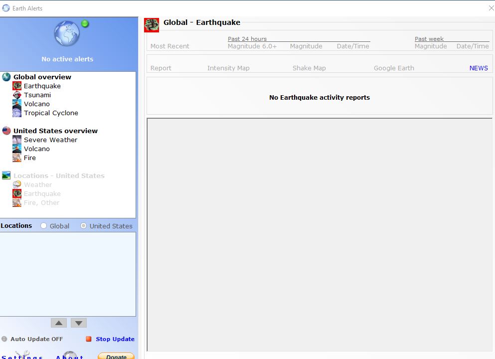The height and width of the screenshot is (359, 495).
Task: Click the Volcano icon under Global overview
Action: (17, 104)
